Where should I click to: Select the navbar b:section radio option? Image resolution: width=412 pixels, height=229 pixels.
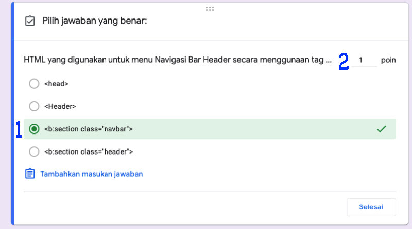click(34, 129)
